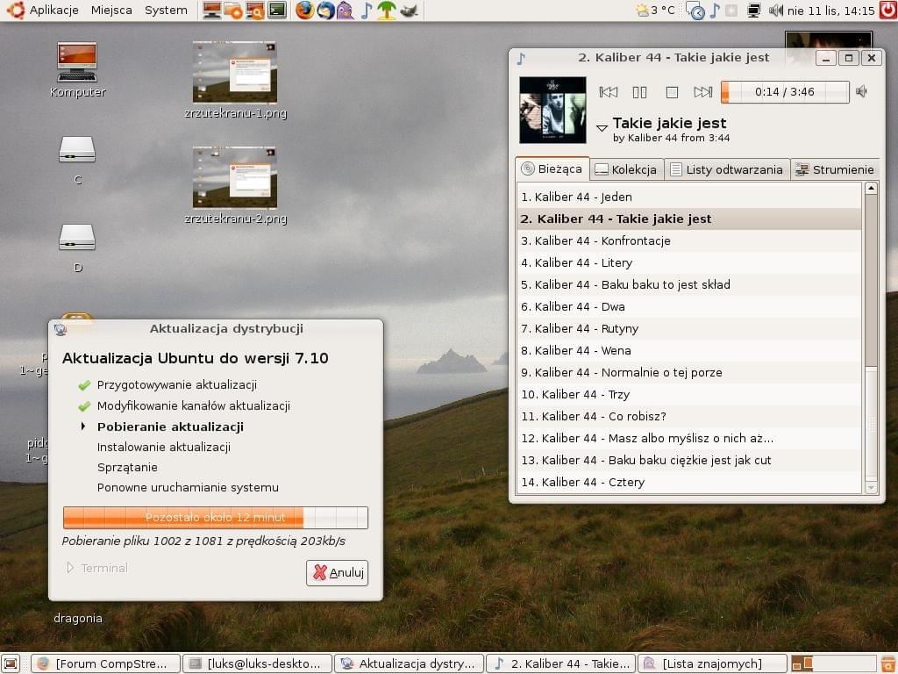Click the chat bubble clock tray icon
This screenshot has height=674, width=898.
tap(695, 11)
